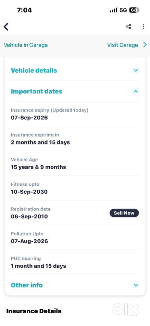Tap the Vehicle in Garage label
This screenshot has height=326, width=150.
[26, 45]
